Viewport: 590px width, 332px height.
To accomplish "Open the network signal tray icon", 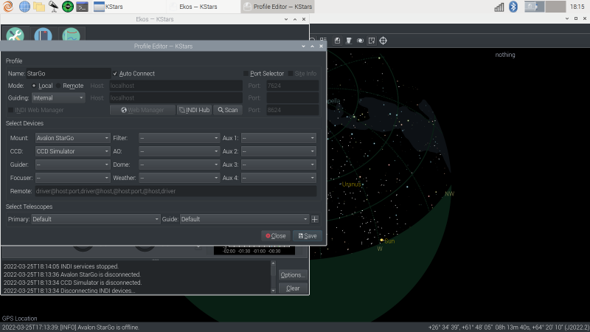I will [x=499, y=7].
